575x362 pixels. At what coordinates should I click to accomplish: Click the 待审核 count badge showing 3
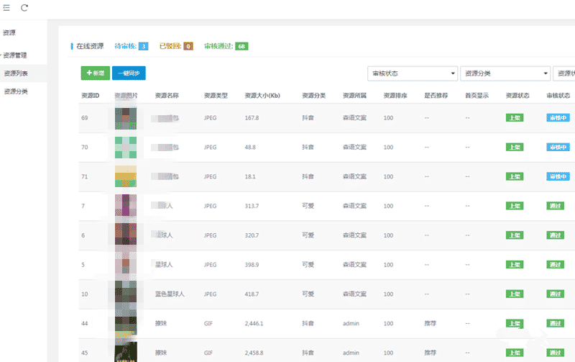(143, 46)
